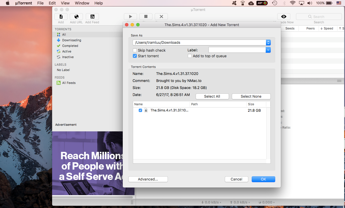The width and height of the screenshot is (345, 208).
Task: Click horizontal scrollbar under advertisement
Action: 93,197
